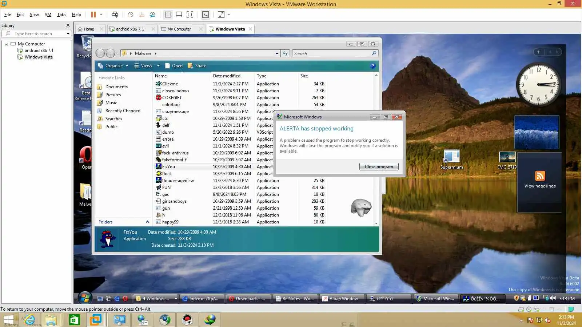Open the Edit menu
This screenshot has height=327, width=582.
coord(20,15)
